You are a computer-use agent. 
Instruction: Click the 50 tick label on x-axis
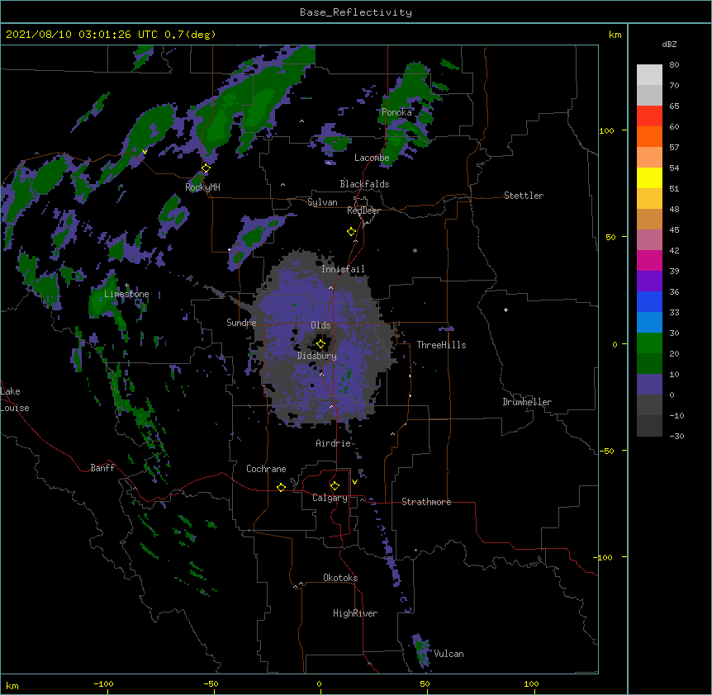click(x=425, y=683)
